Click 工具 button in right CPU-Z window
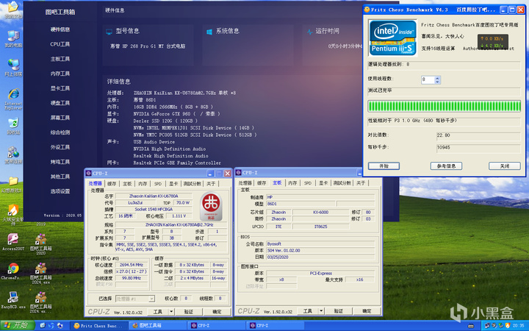 click(x=308, y=310)
